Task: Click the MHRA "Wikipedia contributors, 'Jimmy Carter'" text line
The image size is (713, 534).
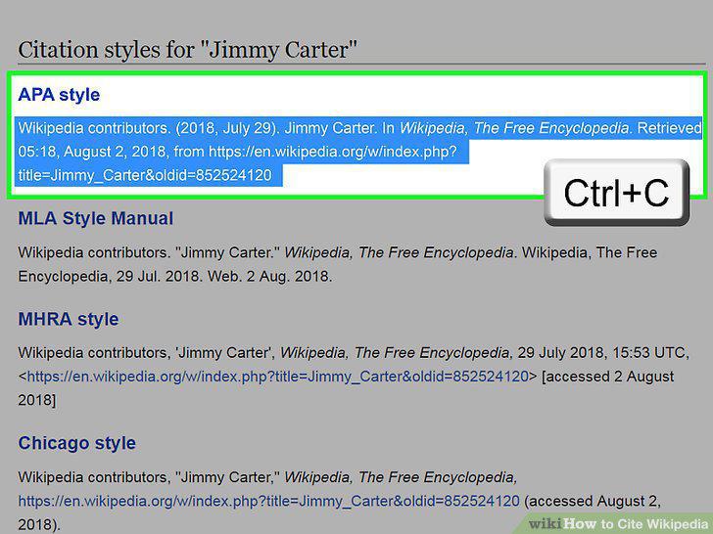Action: [x=354, y=353]
